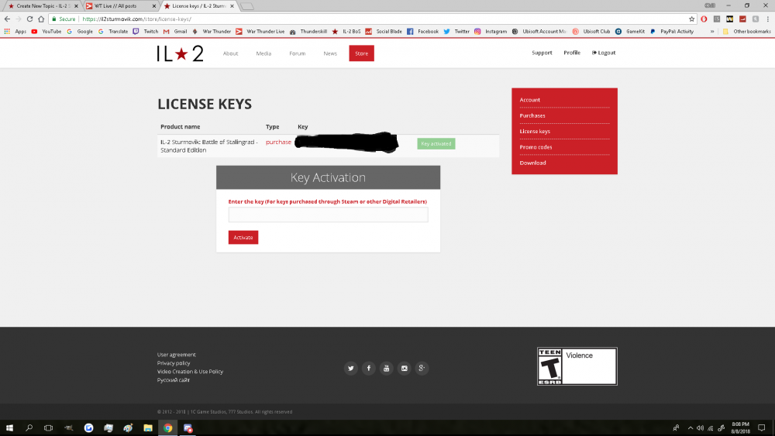Open Profile link in header
This screenshot has width=775, height=436.
[572, 53]
